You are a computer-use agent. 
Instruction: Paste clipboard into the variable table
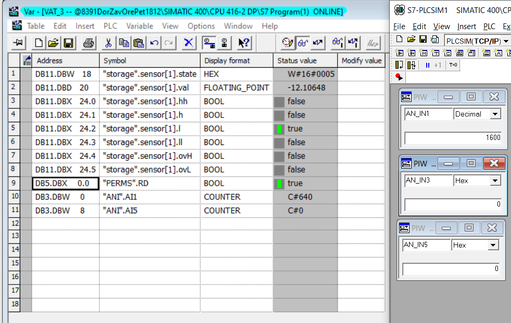coord(138,43)
